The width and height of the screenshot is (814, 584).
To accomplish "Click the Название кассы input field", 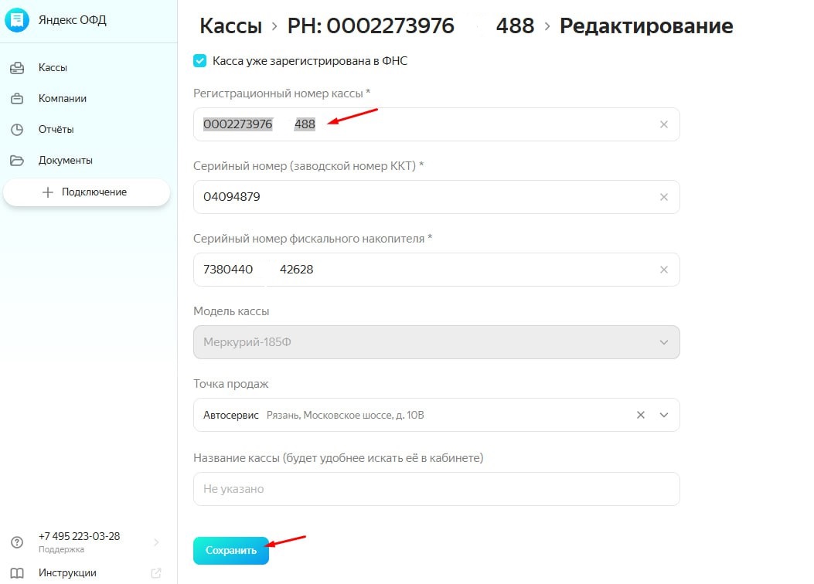I will pyautogui.click(x=436, y=489).
